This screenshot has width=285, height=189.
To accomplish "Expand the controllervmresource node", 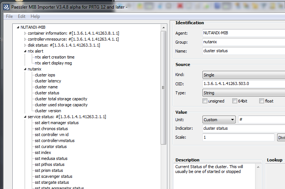I will [x=25, y=40].
